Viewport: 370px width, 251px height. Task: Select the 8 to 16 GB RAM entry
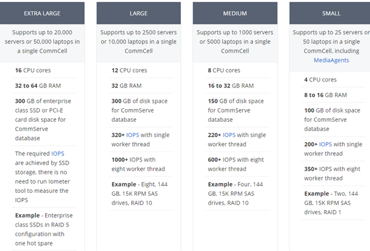tap(333, 95)
